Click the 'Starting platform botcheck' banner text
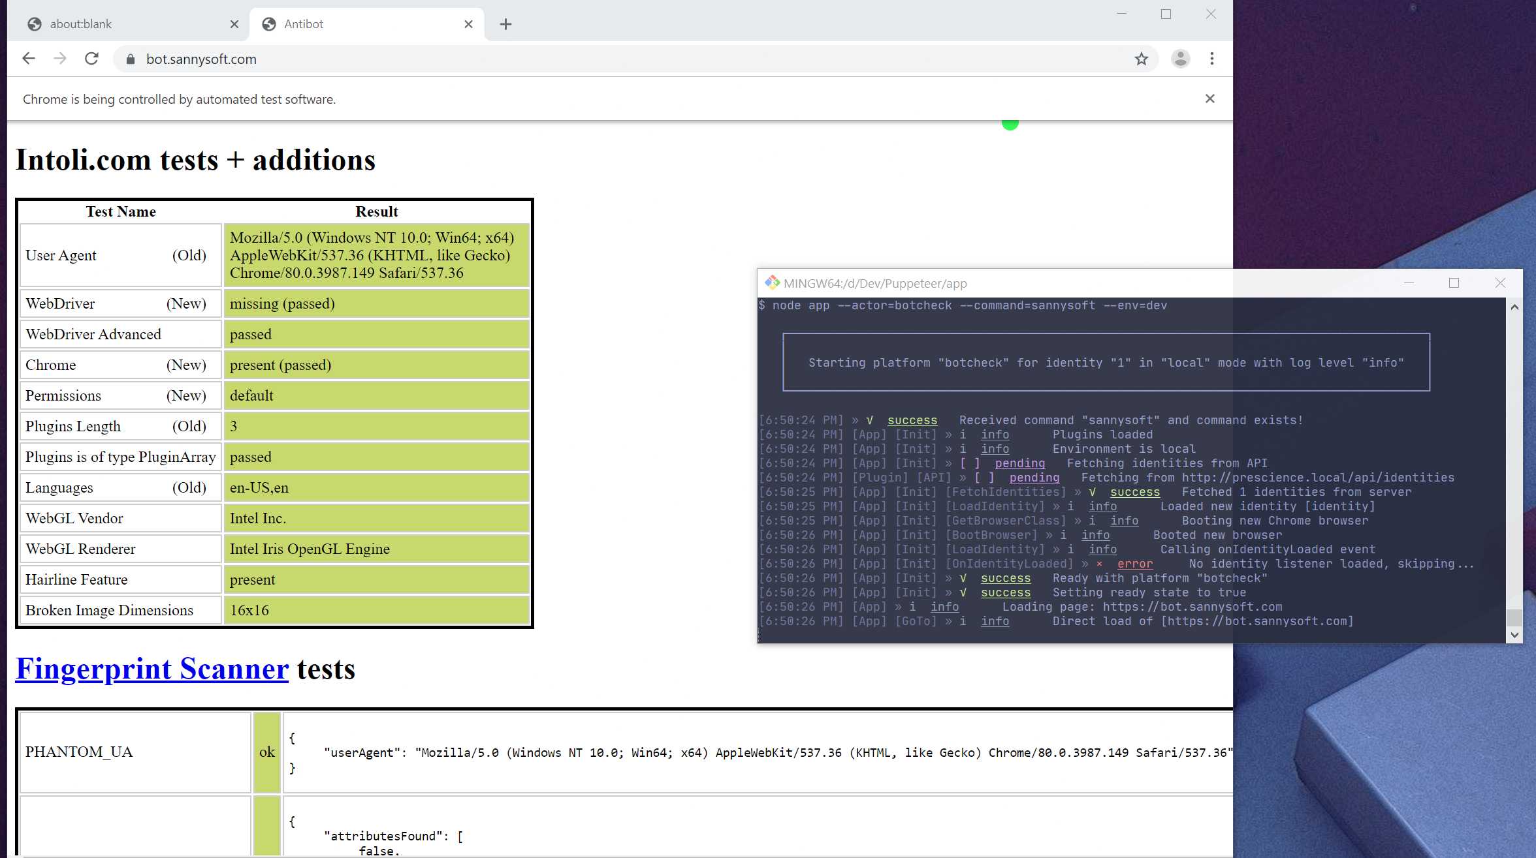The width and height of the screenshot is (1536, 858). (1106, 363)
